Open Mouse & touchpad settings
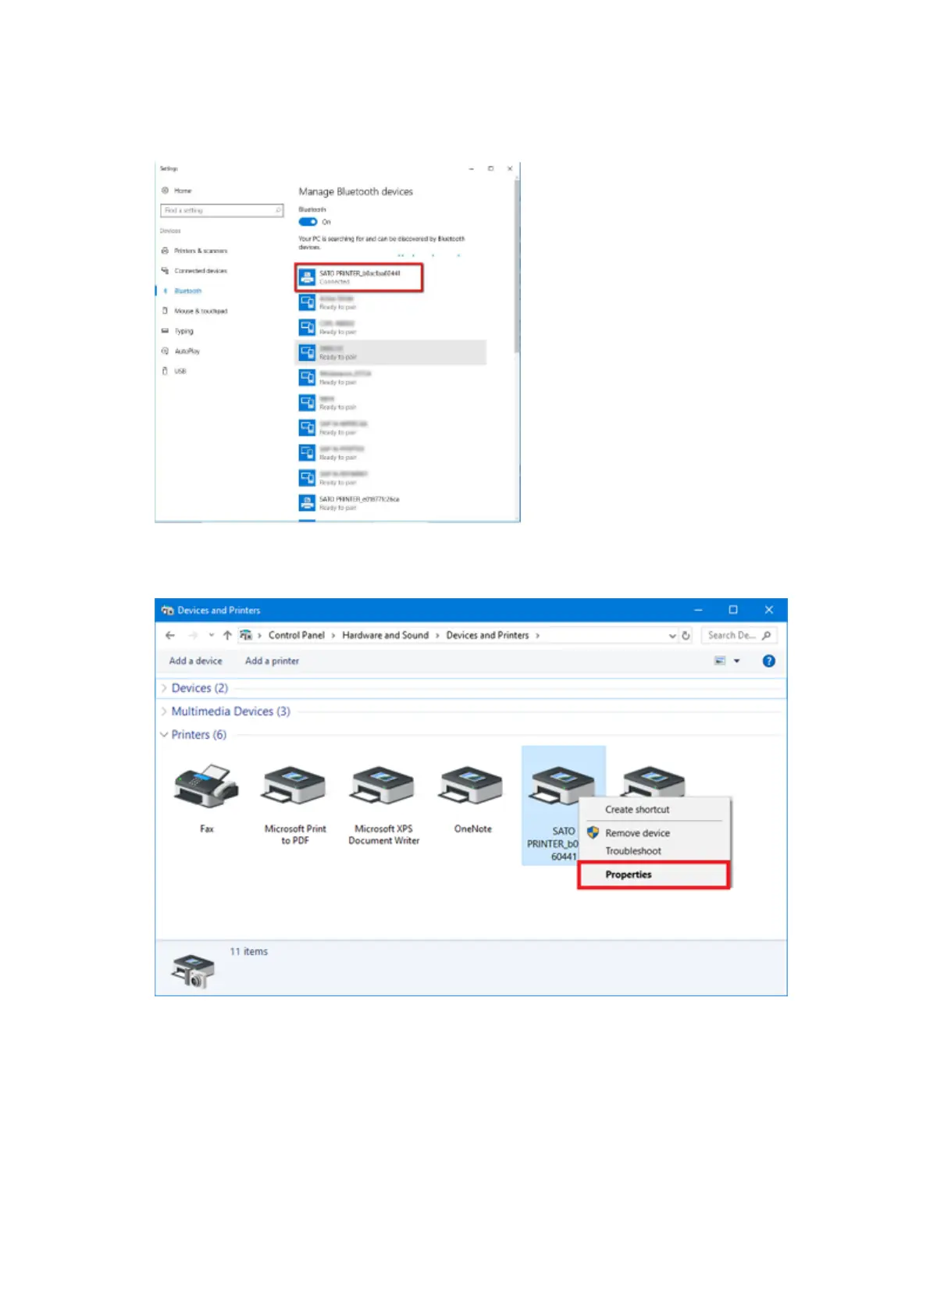930x1315 pixels. (x=194, y=311)
